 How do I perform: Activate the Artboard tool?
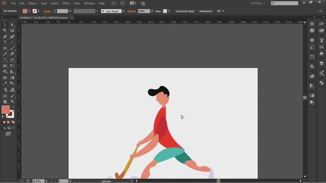tap(5, 96)
